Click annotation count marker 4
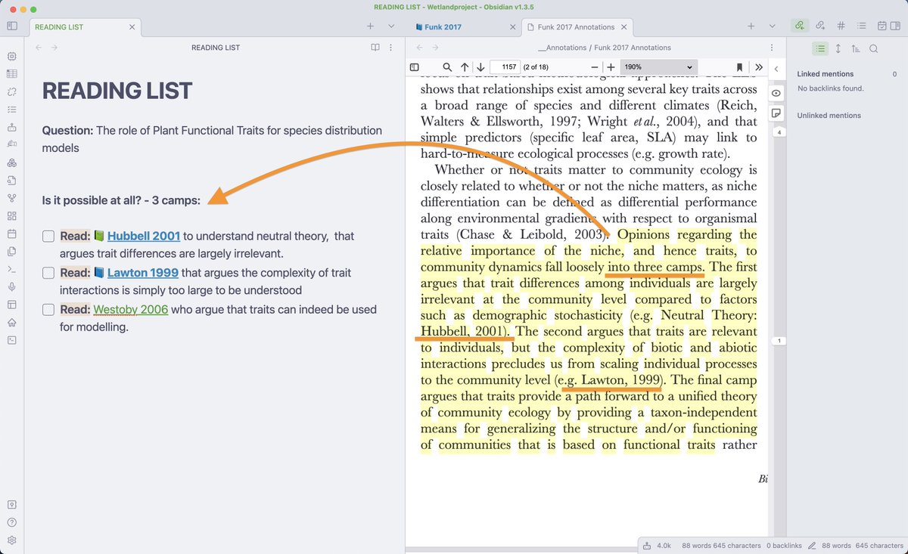The height and width of the screenshot is (554, 908). (779, 132)
